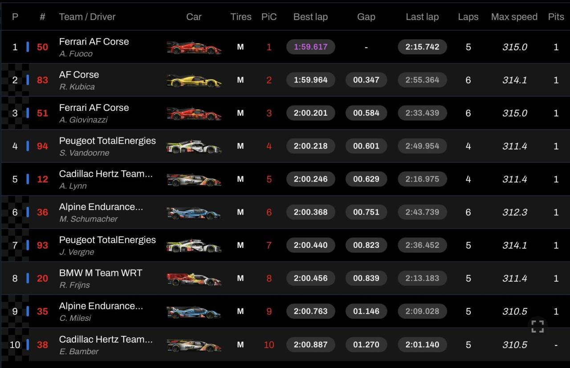The image size is (570, 368).
Task: Click the Cadillac #38 car icon
Action: [x=194, y=345]
